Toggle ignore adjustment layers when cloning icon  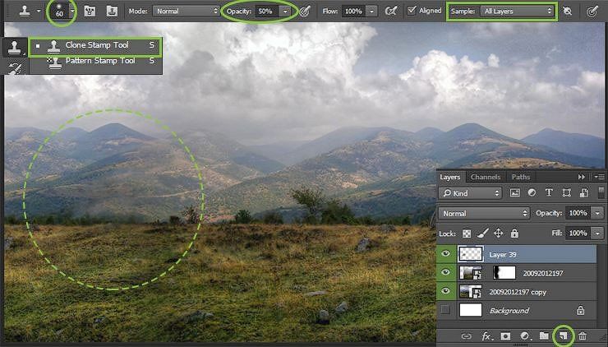click(567, 12)
